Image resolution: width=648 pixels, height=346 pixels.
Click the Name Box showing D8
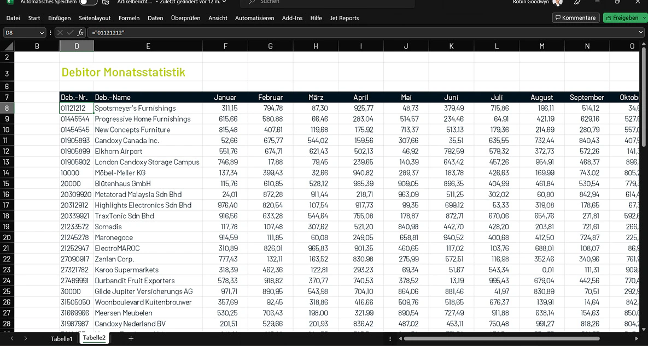pyautogui.click(x=21, y=33)
